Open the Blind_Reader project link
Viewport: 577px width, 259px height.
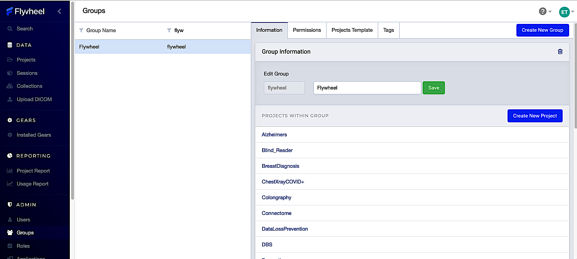pos(277,150)
